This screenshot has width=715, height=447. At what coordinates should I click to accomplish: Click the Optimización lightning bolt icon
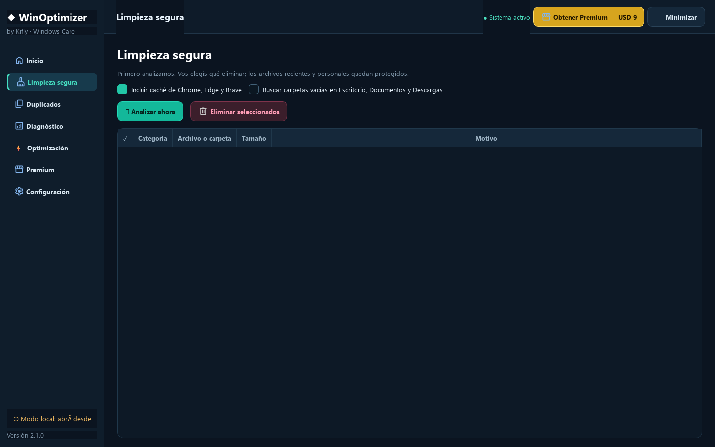pyautogui.click(x=19, y=148)
